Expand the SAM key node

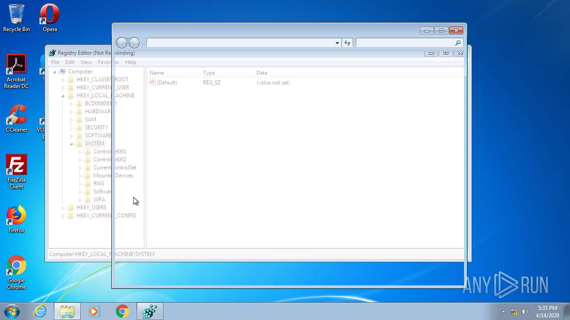tap(72, 120)
